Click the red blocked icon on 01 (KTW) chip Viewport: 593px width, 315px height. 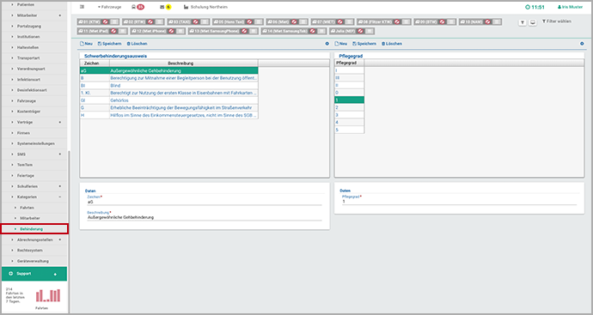pos(106,22)
